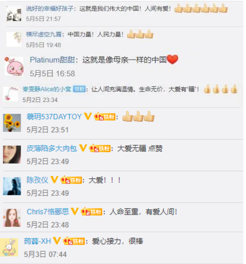The height and width of the screenshot is (264, 246).
Task: Click the V verified icon next to Chris7恪丽思
Action: (75, 211)
